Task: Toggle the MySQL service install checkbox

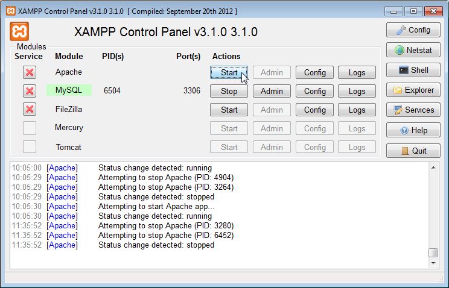Action: (30, 91)
